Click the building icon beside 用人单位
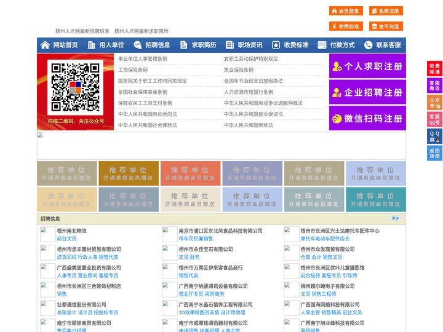The image size is (443, 332). (x=91, y=45)
